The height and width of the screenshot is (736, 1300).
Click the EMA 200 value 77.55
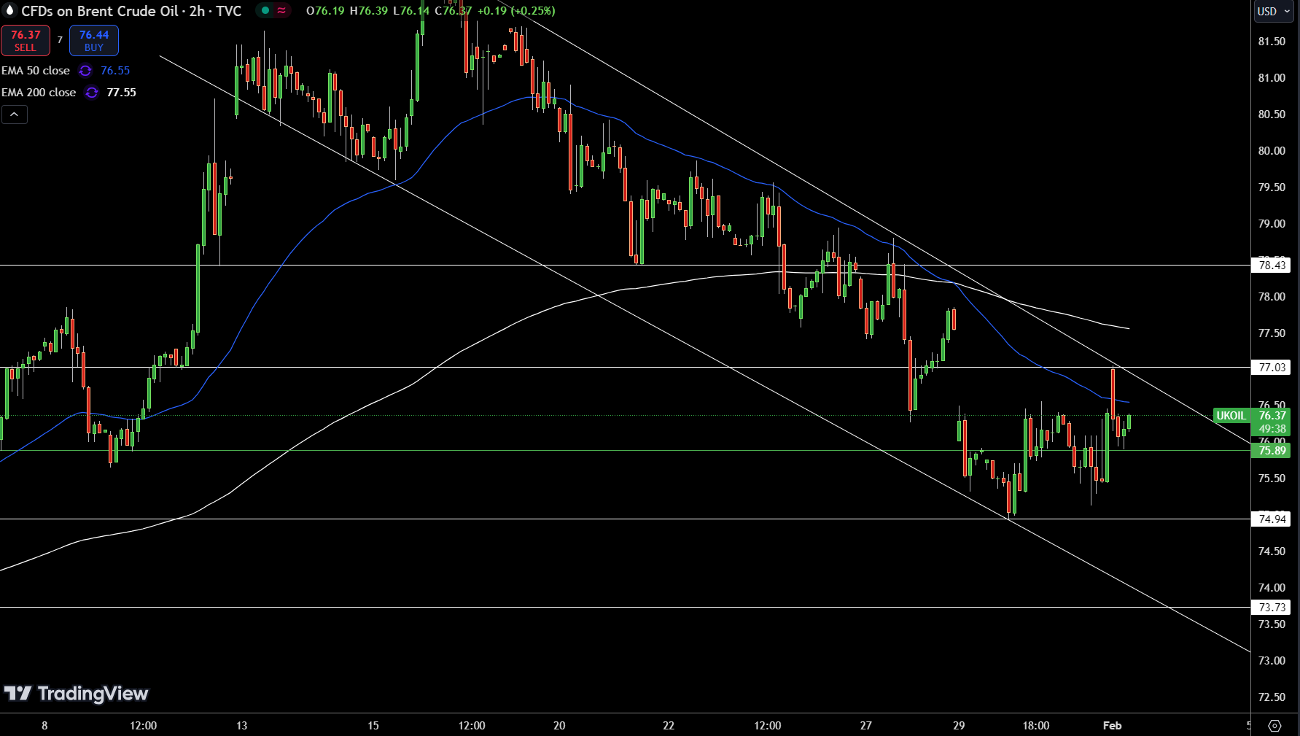[x=121, y=93]
